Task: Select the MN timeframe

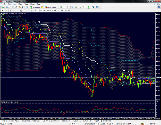Action: click(x=69, y=11)
